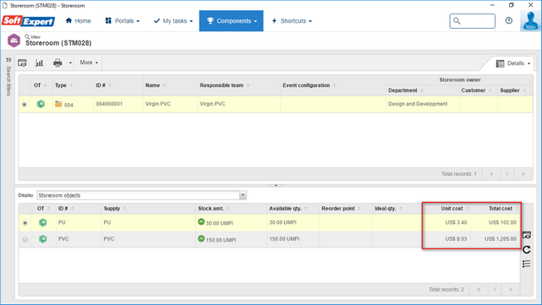Click the list options icon beside objects grid
Image resolution: width=542 pixels, height=305 pixels.
(527, 264)
